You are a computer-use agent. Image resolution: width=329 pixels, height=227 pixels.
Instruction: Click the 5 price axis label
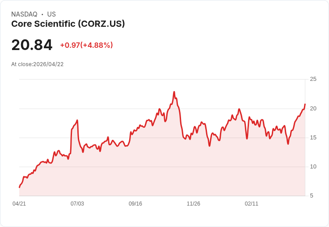click(x=312, y=195)
